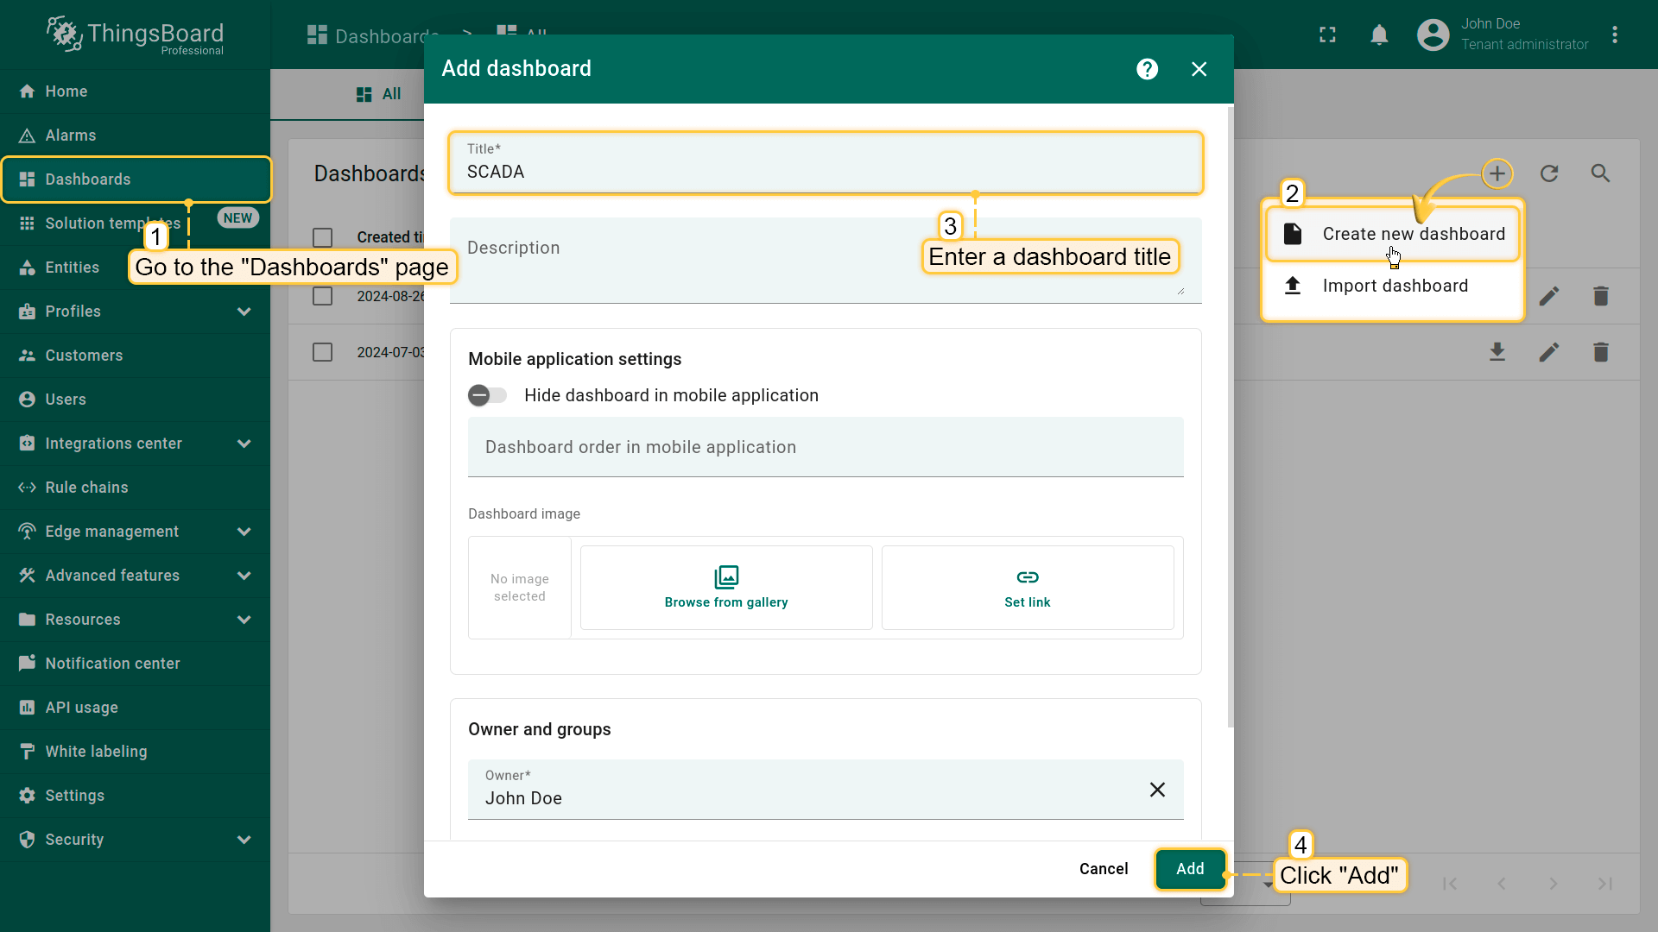Toggle Hide dashboard in mobile application

point(488,395)
